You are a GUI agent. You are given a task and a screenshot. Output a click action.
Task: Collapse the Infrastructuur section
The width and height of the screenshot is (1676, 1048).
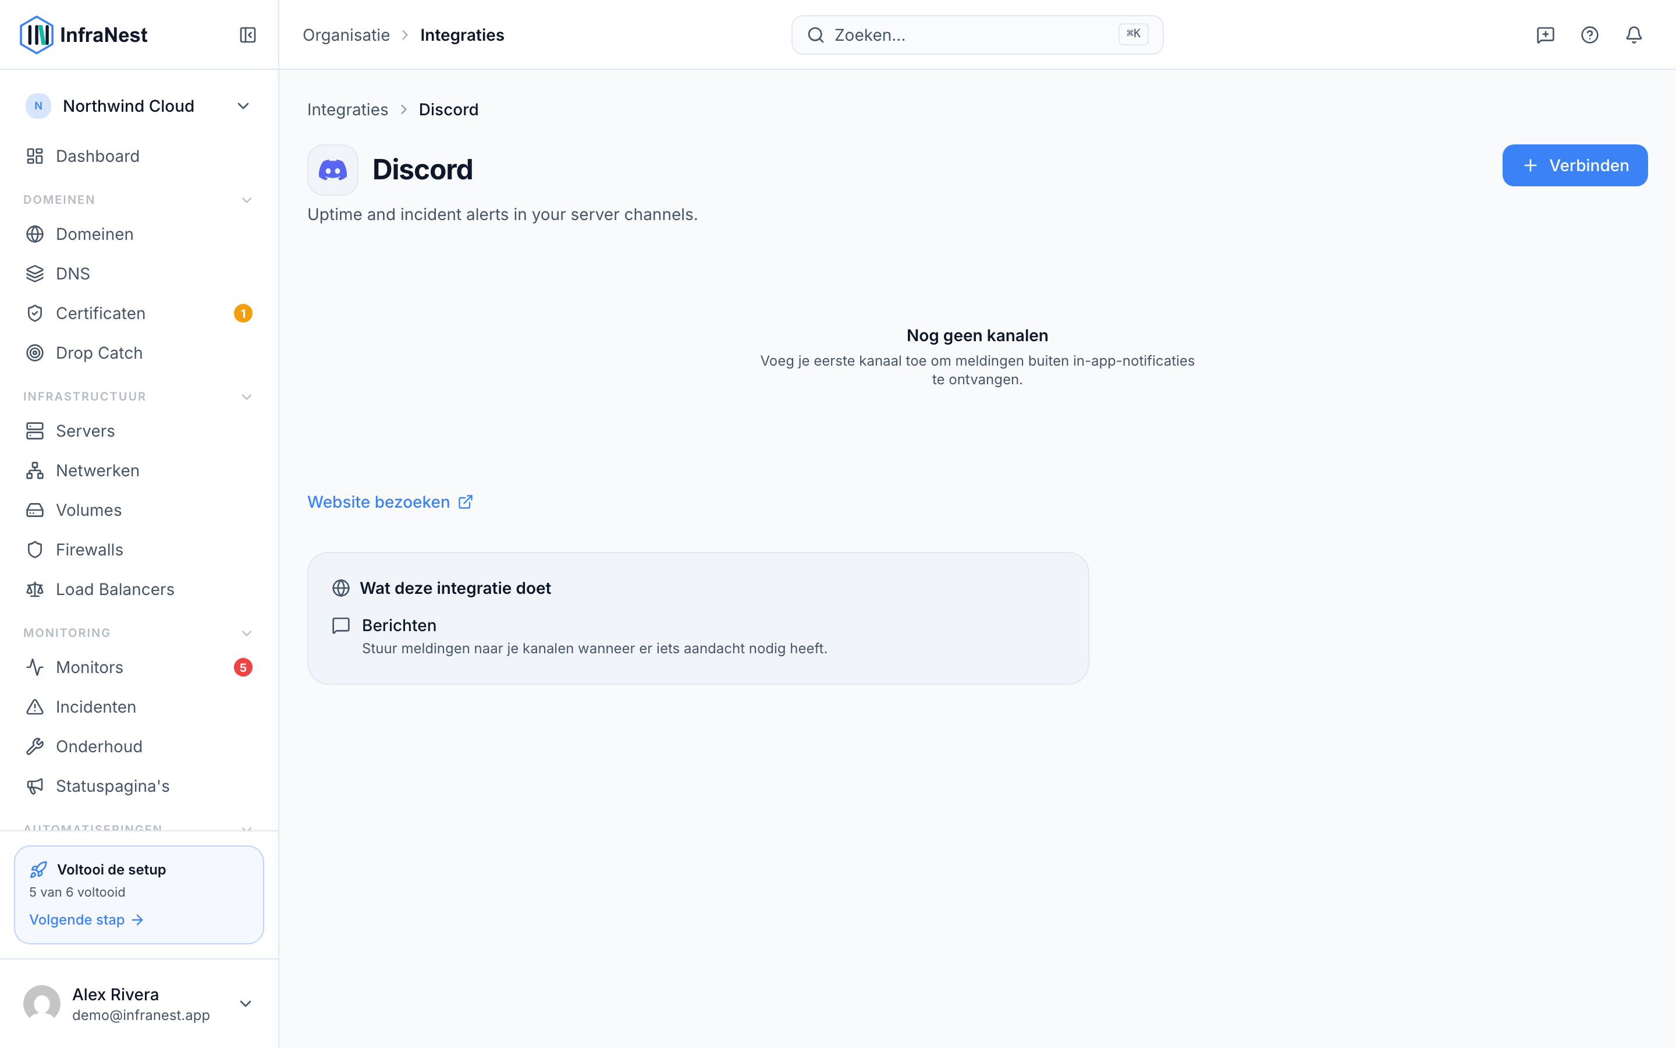[x=247, y=397]
